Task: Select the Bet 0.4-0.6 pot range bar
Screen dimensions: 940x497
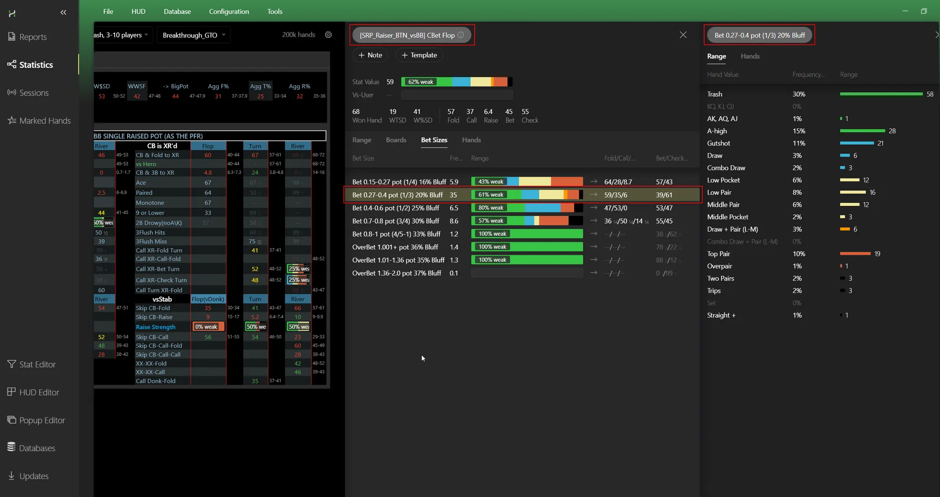Action: tap(526, 208)
